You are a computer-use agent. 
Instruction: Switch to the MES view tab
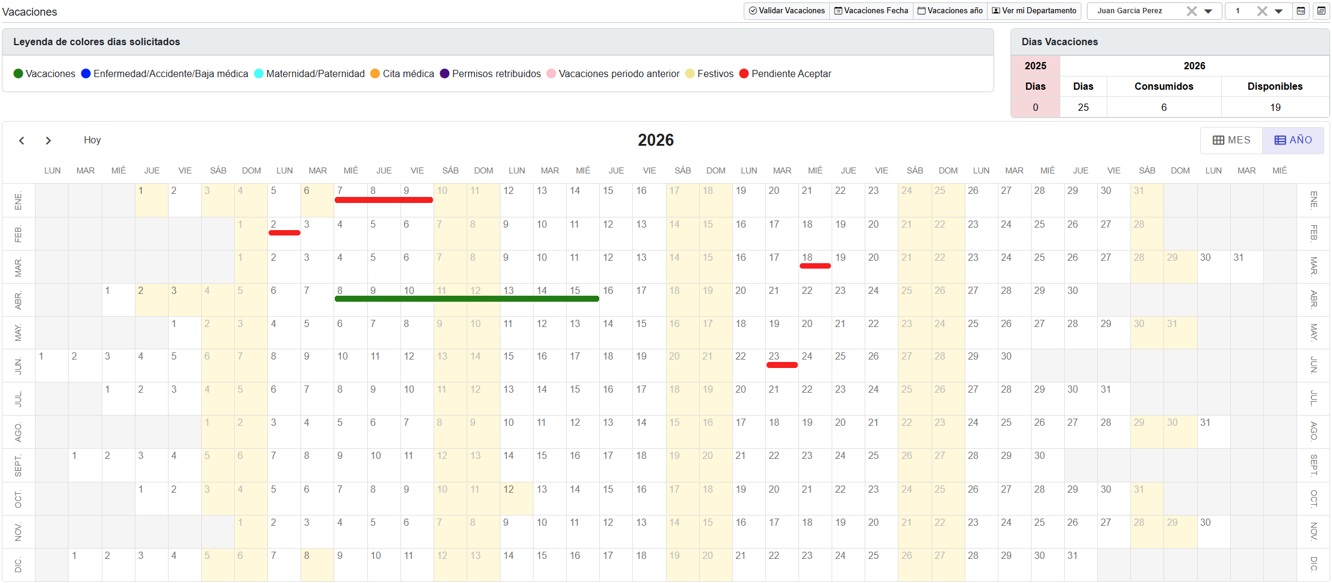point(1231,140)
